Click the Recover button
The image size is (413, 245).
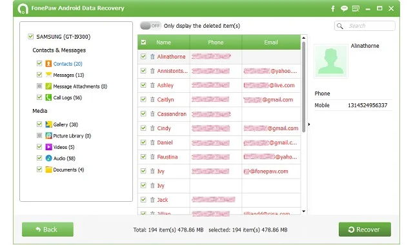point(365,230)
